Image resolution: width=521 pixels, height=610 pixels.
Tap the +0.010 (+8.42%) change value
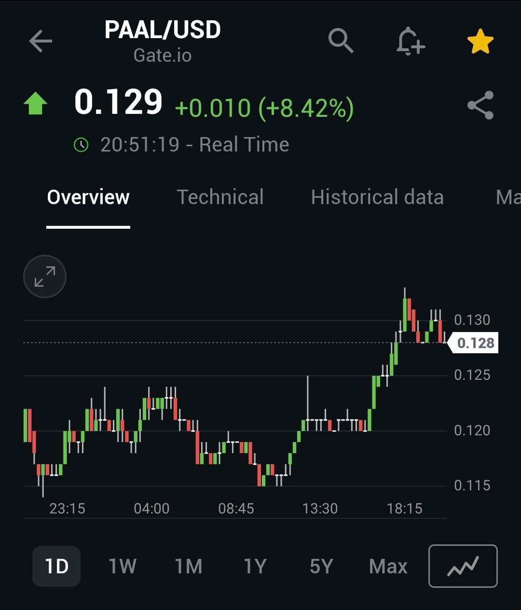tap(264, 108)
